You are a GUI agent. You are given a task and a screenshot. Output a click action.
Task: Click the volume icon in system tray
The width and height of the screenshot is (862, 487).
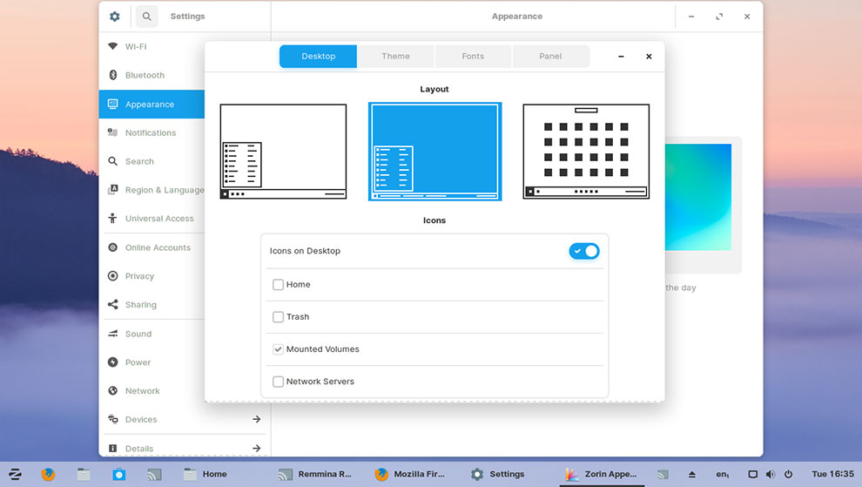click(x=771, y=474)
